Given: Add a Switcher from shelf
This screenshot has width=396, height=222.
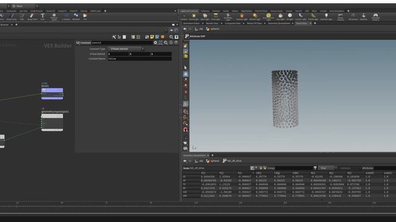Looking at the screenshot, I should tap(363, 17).
